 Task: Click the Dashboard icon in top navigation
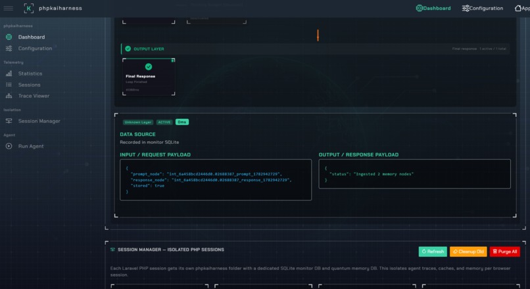pyautogui.click(x=419, y=8)
